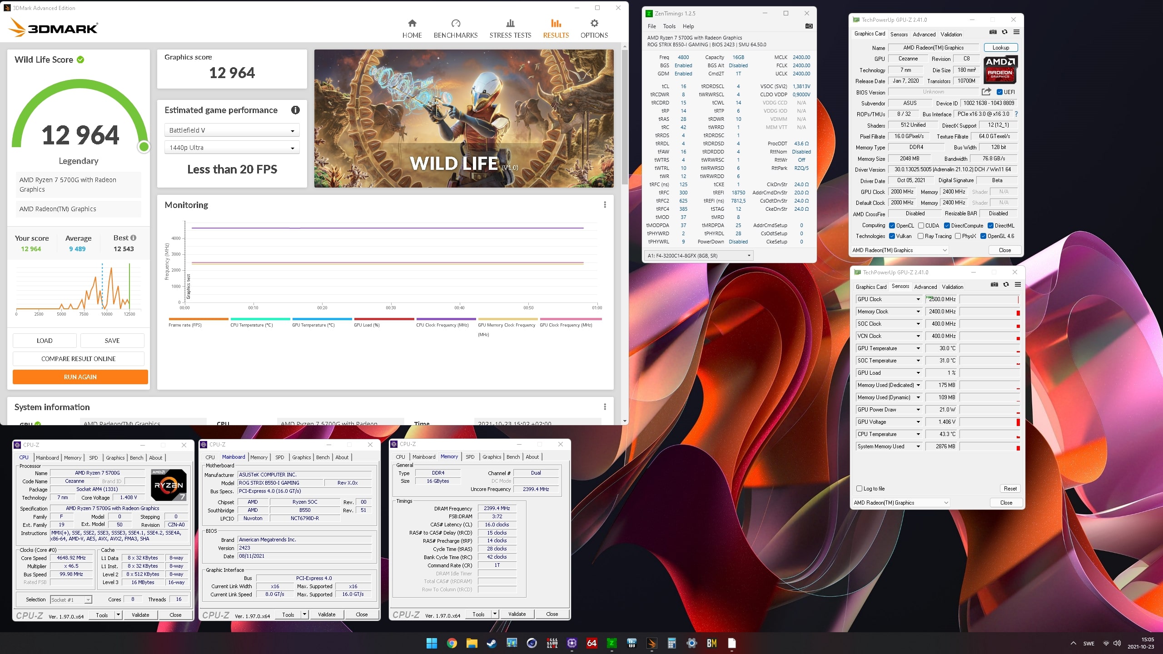Click 3DMark results vertical scrollbar
Viewport: 1163px width, 654px height.
(x=625, y=118)
